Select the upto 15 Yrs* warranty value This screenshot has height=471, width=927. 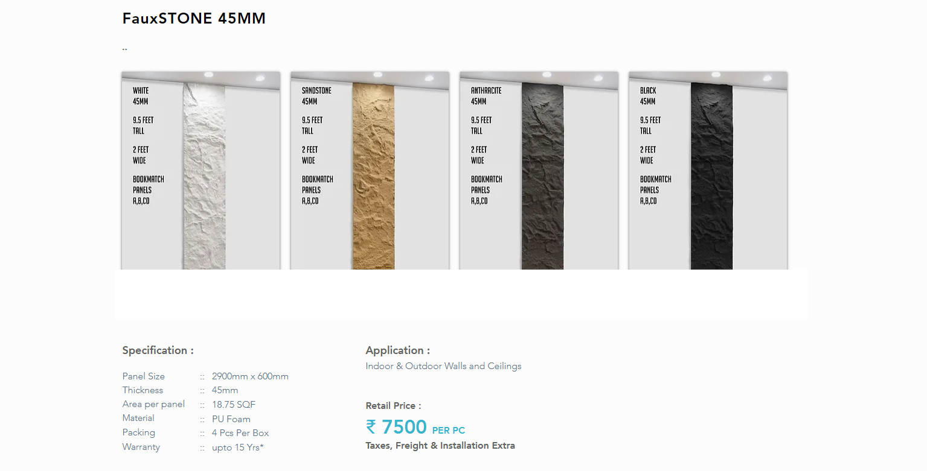pyautogui.click(x=238, y=447)
